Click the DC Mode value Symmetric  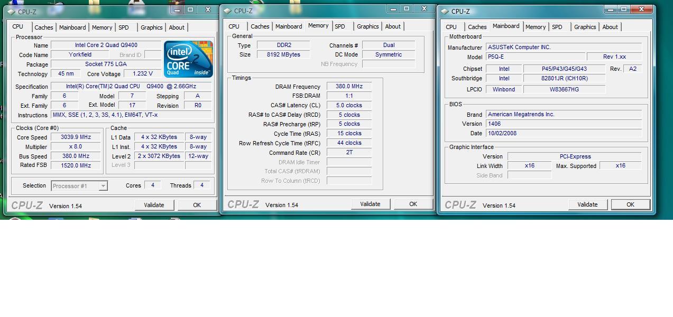tap(389, 55)
